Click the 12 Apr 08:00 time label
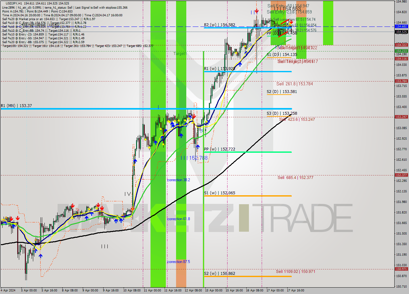 (194, 290)
